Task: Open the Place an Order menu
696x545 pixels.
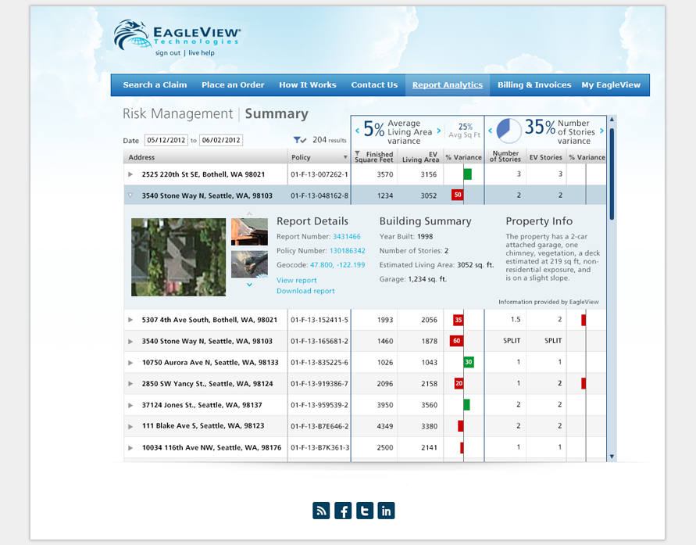Action: tap(233, 84)
